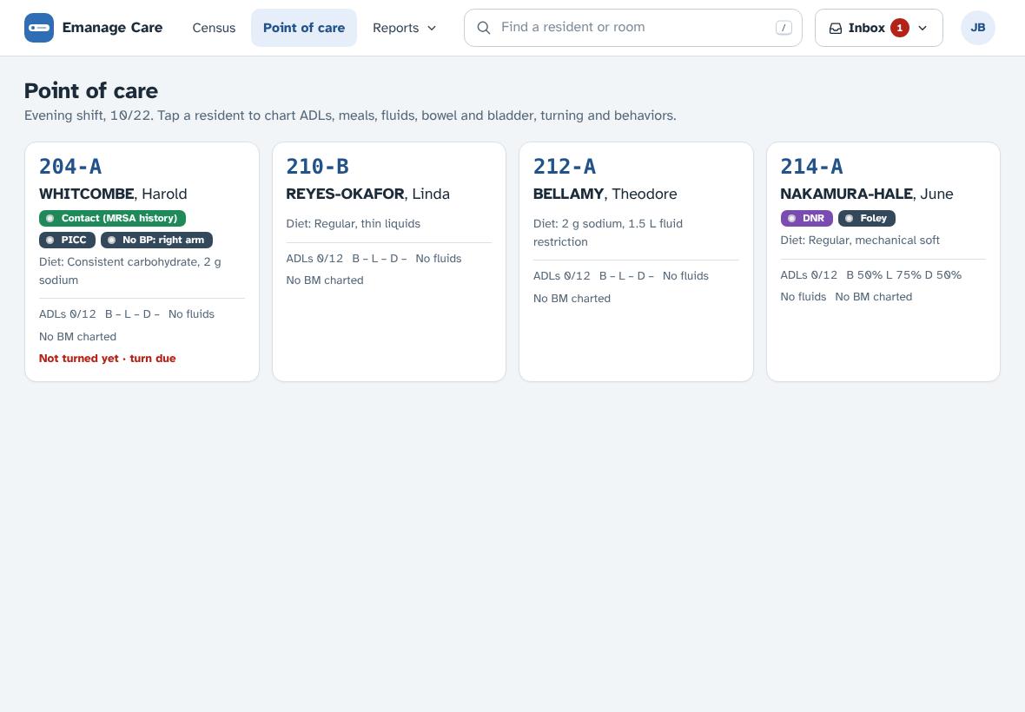Select WHITCOMBE, Harold resident name

tap(113, 194)
